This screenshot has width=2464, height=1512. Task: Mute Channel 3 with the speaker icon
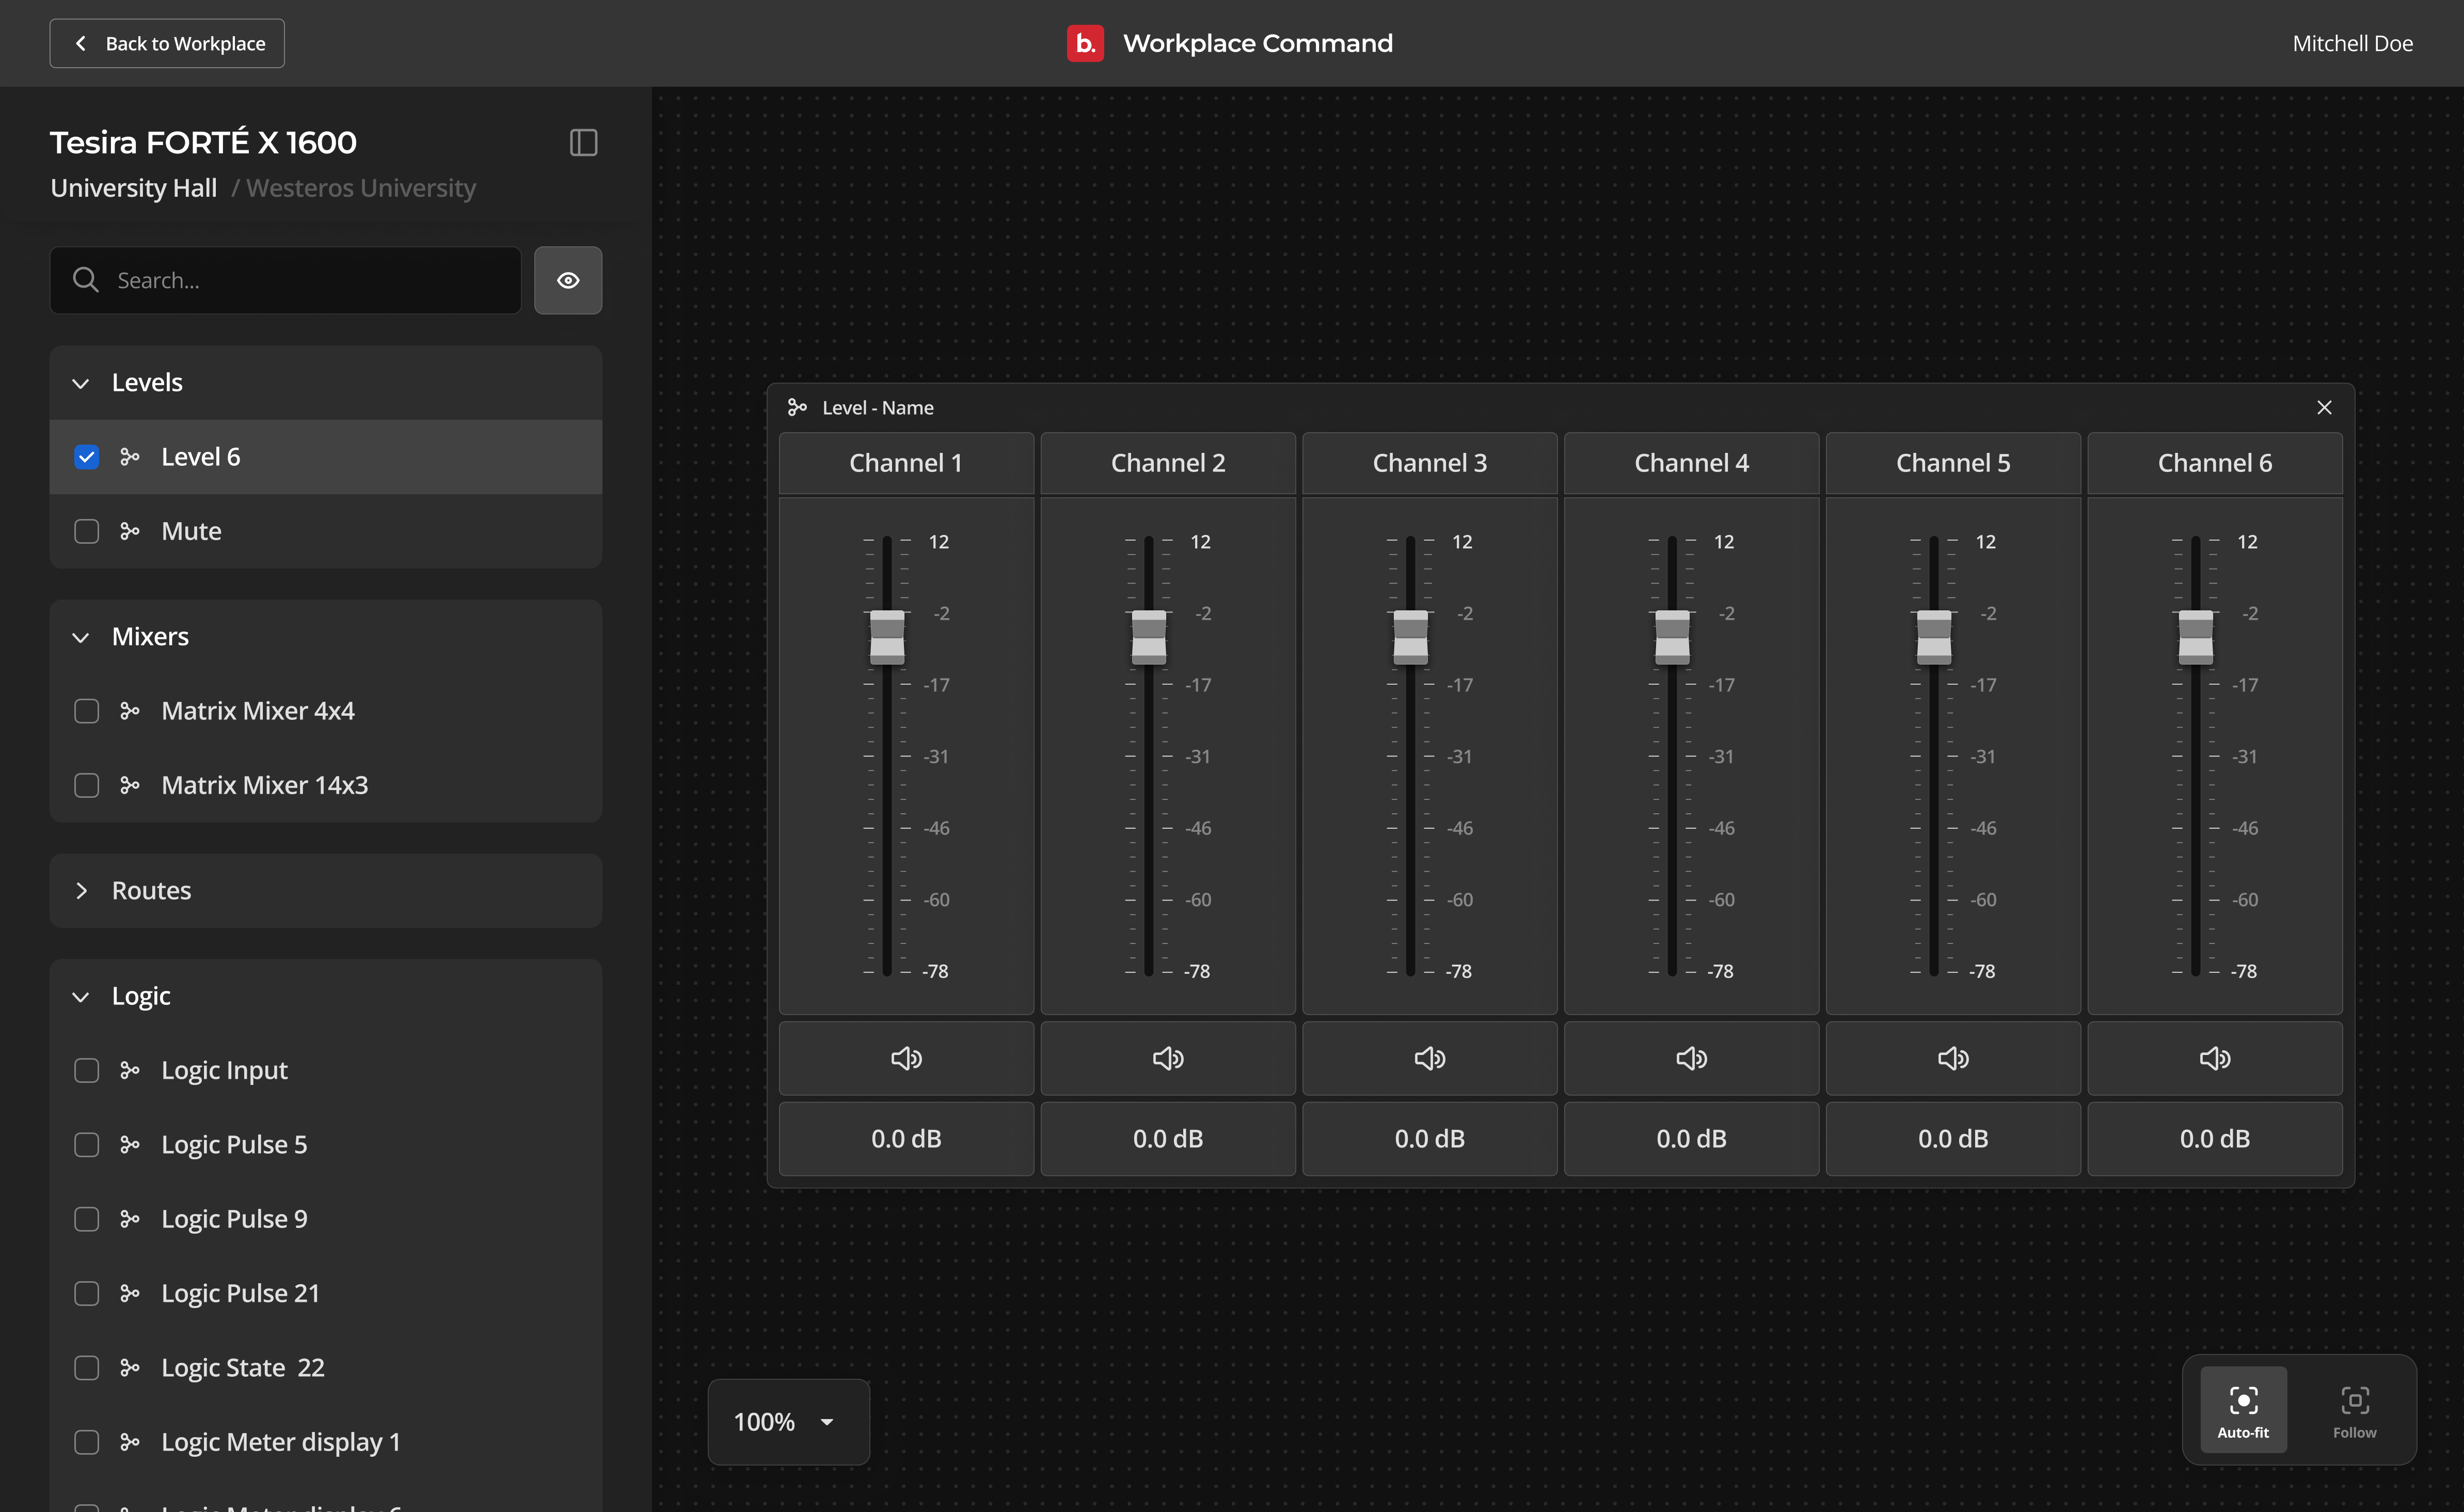[1430, 1058]
